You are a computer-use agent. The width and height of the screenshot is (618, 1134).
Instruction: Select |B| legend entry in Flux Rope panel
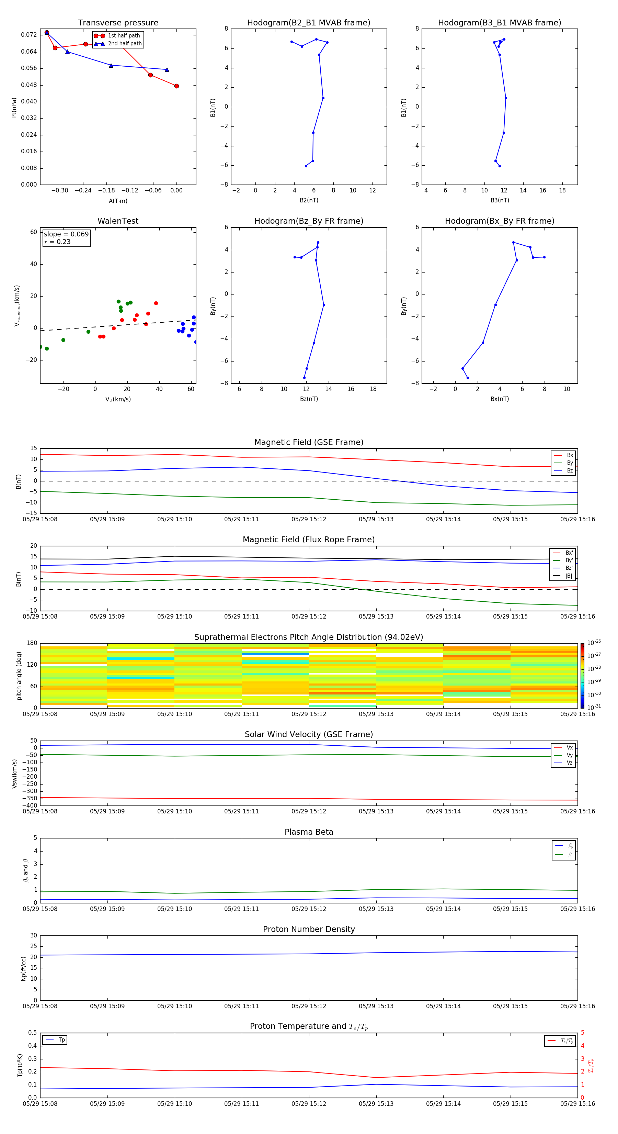pos(563,576)
